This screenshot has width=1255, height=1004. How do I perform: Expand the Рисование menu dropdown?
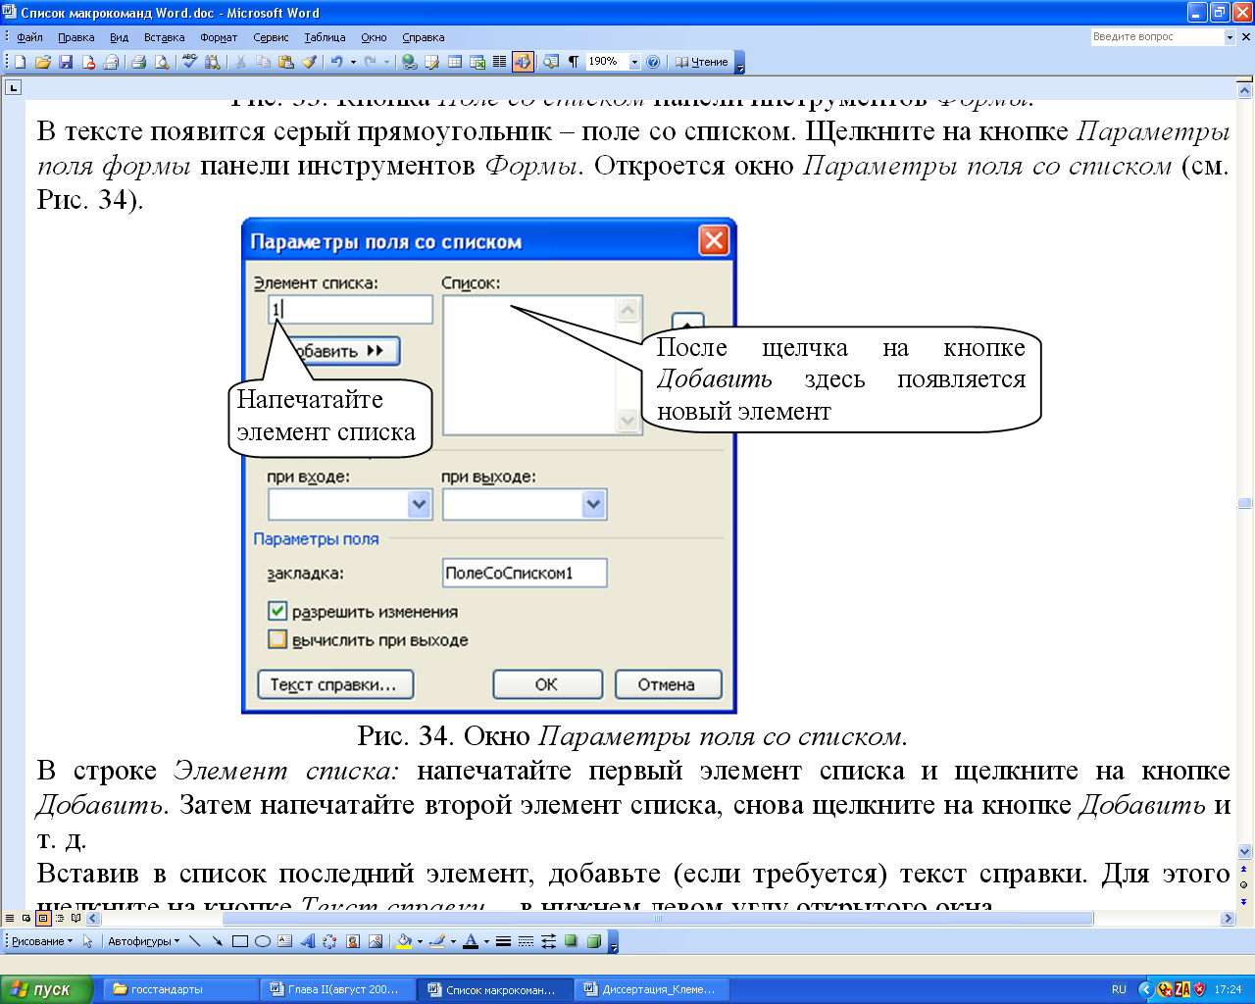click(42, 941)
